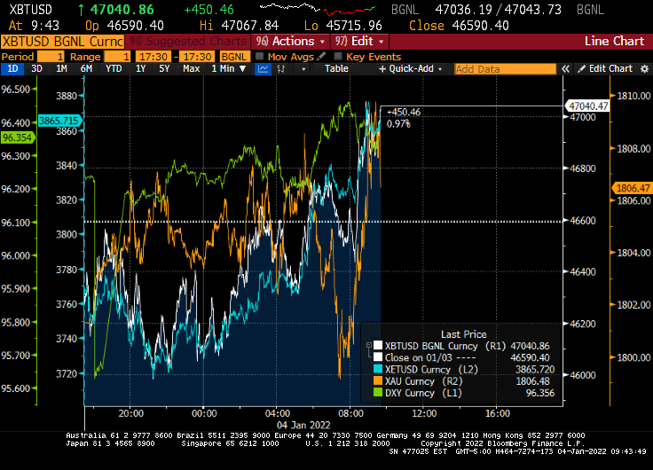Image resolution: width=653 pixels, height=470 pixels.
Task: Open the Actions dropdown menu
Action: [289, 42]
